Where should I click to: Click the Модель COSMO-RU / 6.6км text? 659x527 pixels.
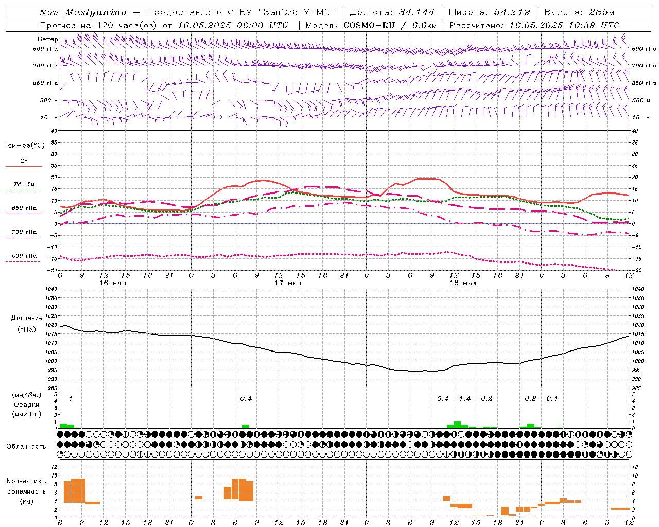[x=371, y=25]
